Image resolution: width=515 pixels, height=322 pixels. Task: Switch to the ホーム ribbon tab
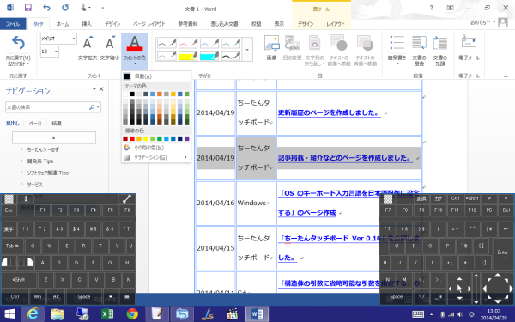pos(63,24)
